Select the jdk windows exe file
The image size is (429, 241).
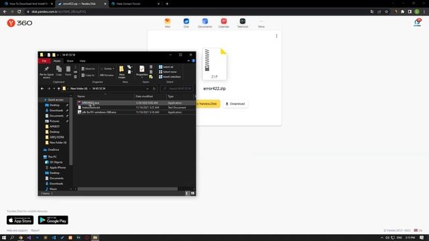136,112
